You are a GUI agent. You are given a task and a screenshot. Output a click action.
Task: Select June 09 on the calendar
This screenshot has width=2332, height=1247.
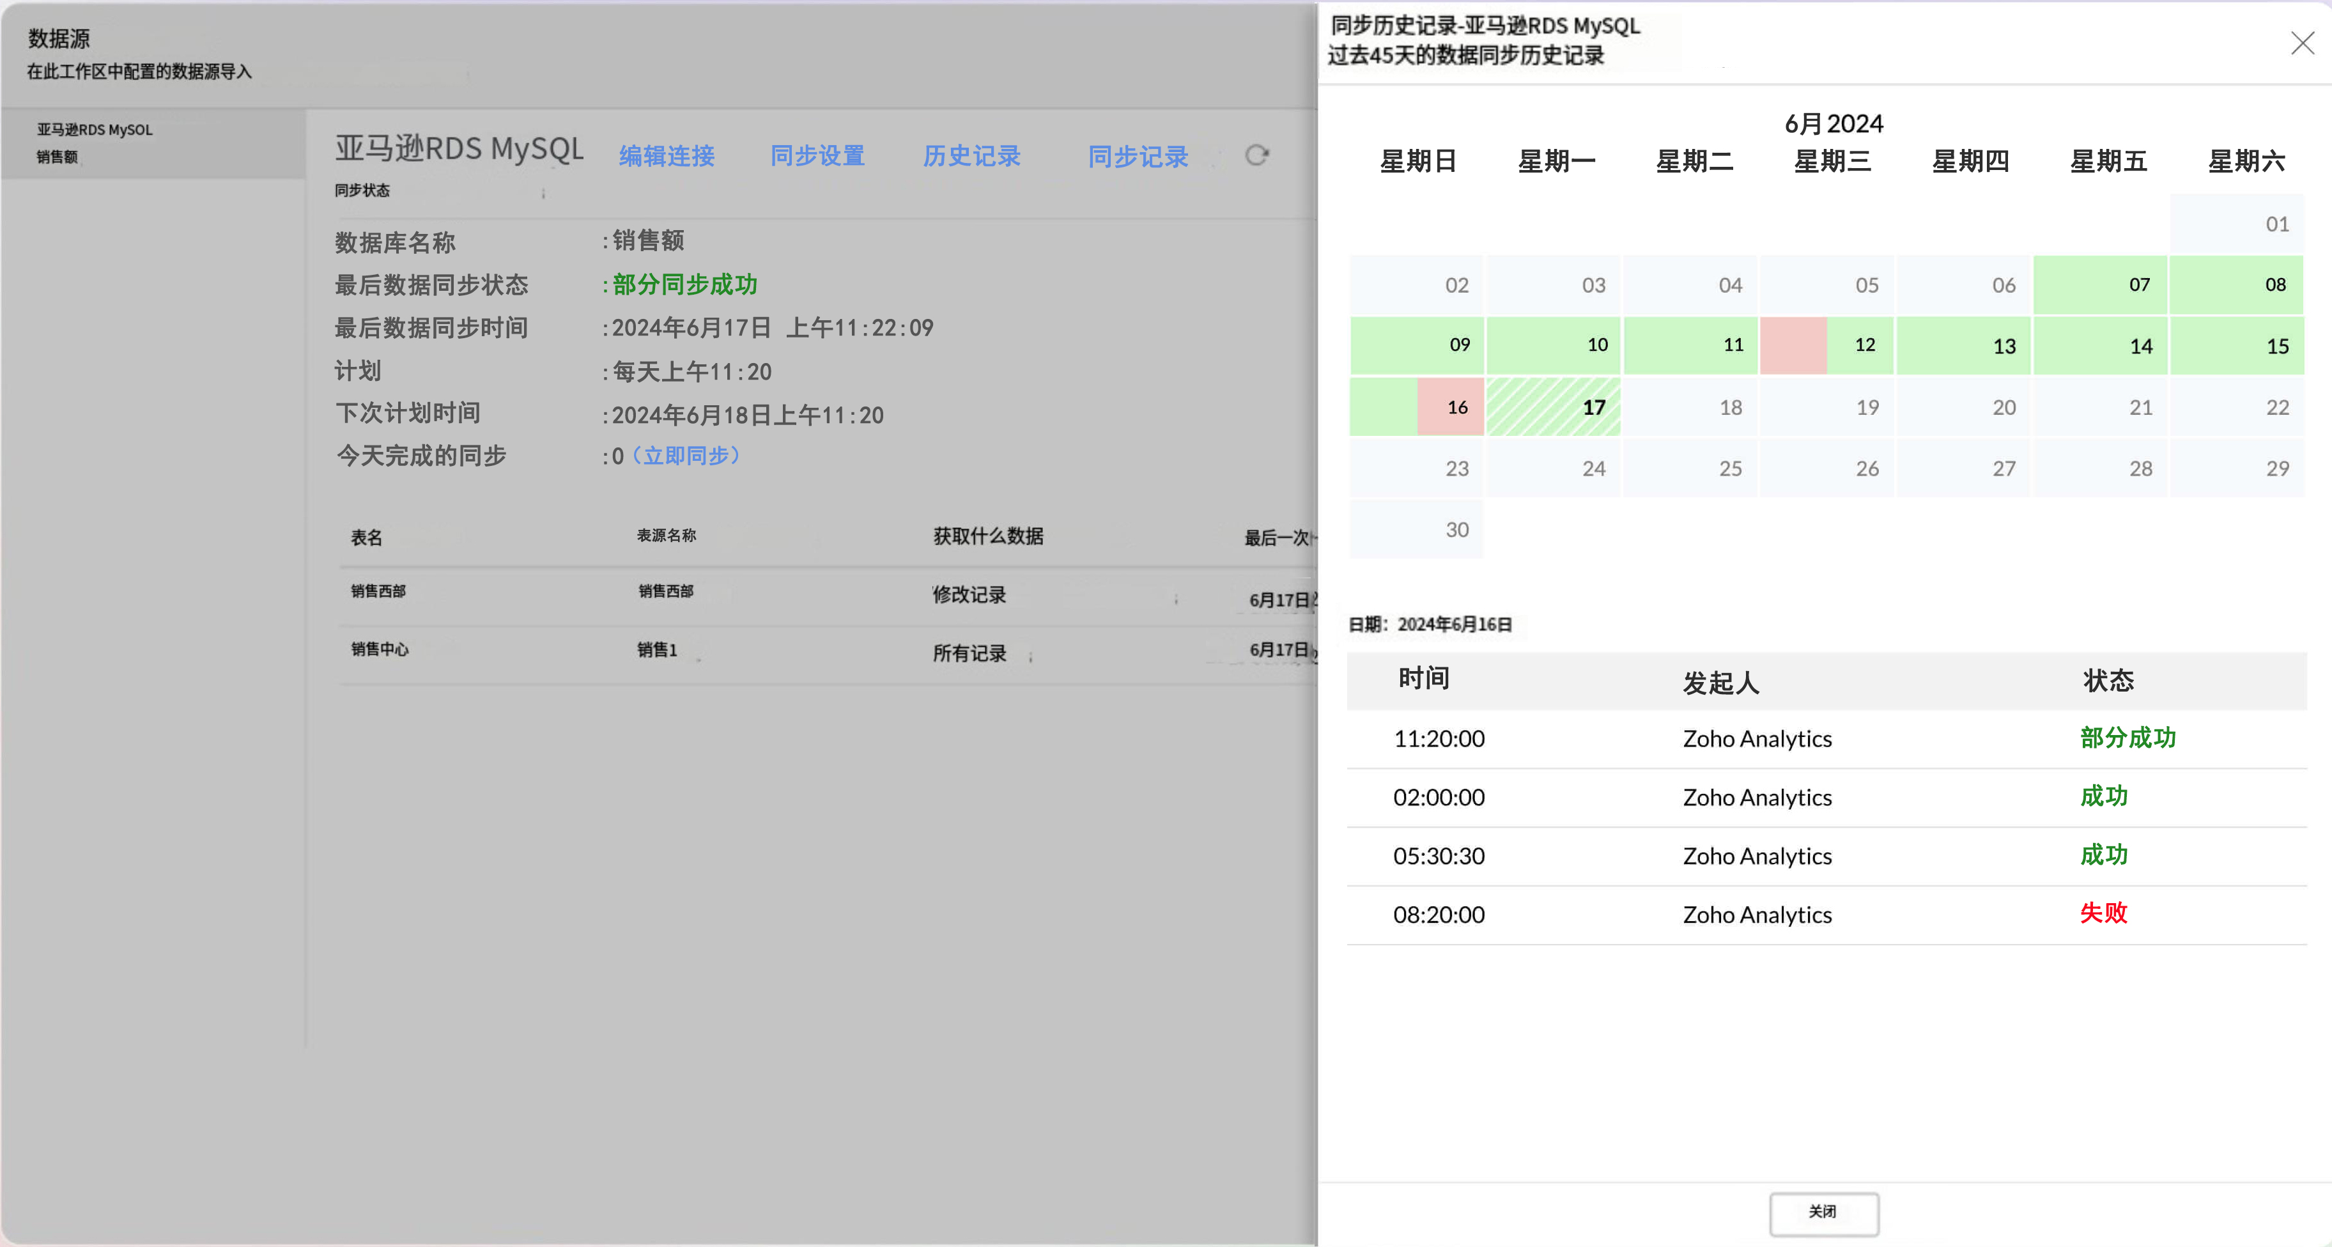pos(1416,345)
